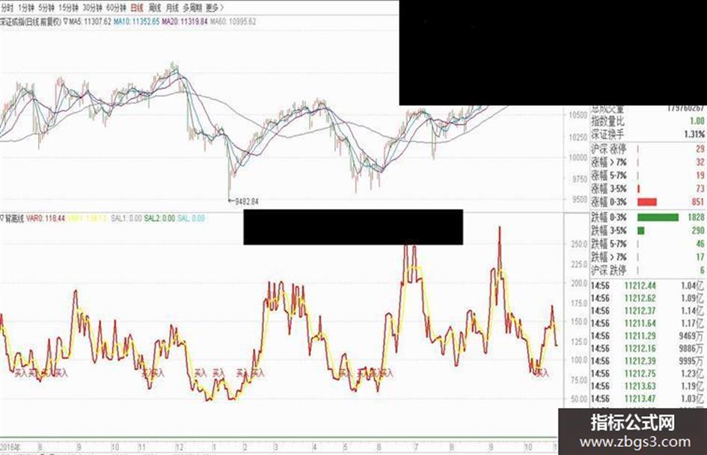Click the 沪深 跌停 row
707x455 pixels.
pyautogui.click(x=647, y=270)
